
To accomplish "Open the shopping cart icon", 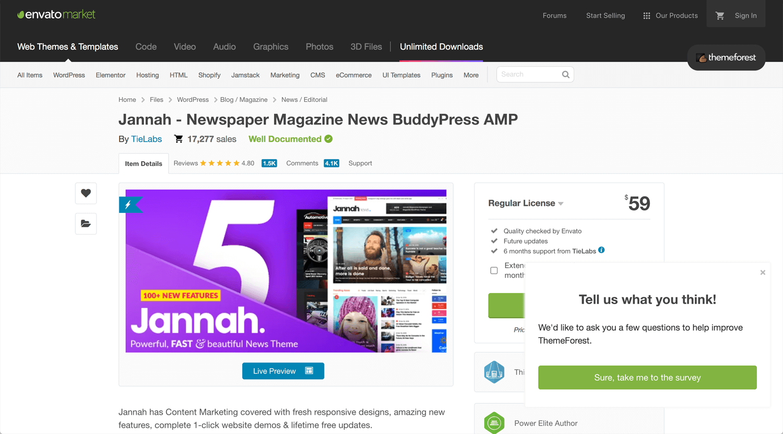I will tap(720, 16).
